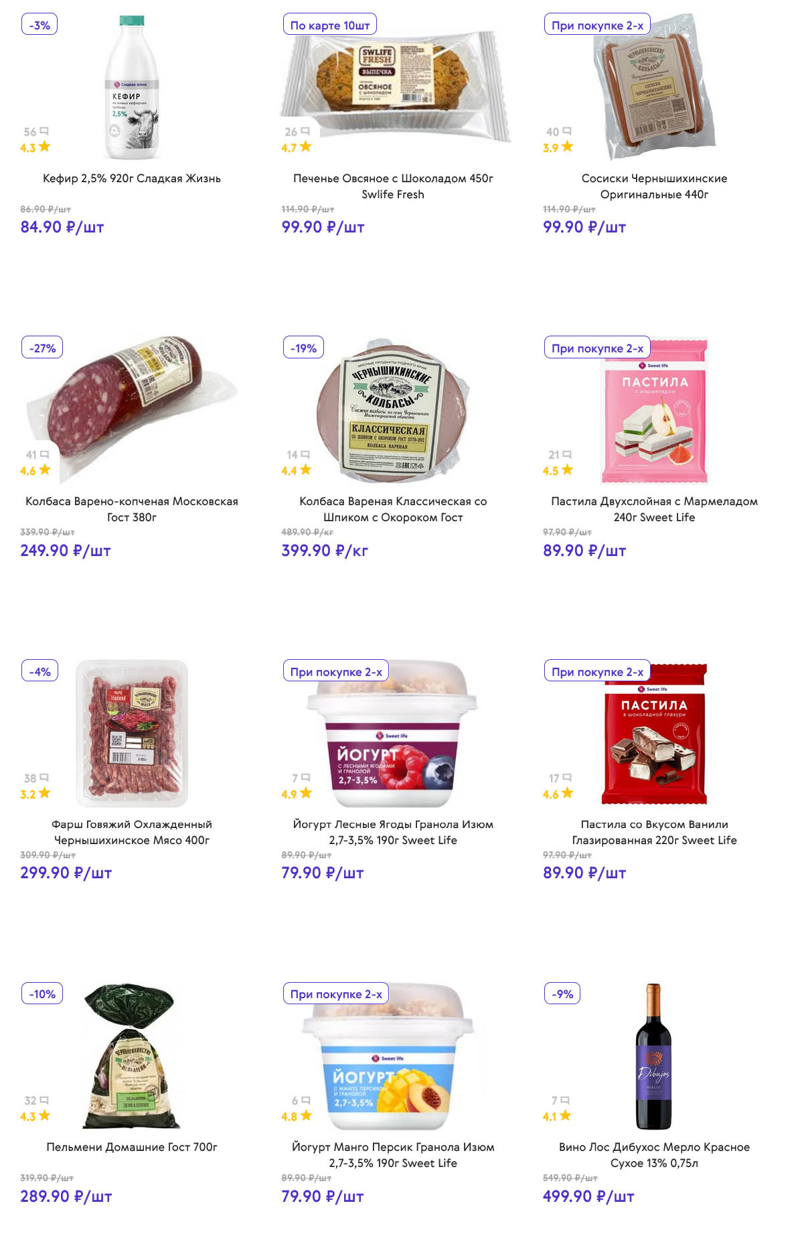Open the Йогурт Манго Персик Гранола title

[393, 1155]
